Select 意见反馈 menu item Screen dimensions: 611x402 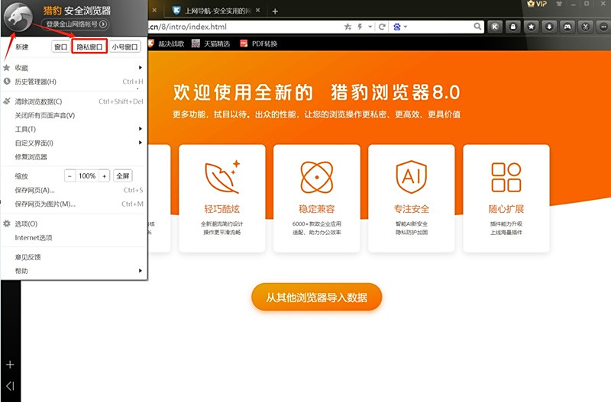coord(73,257)
